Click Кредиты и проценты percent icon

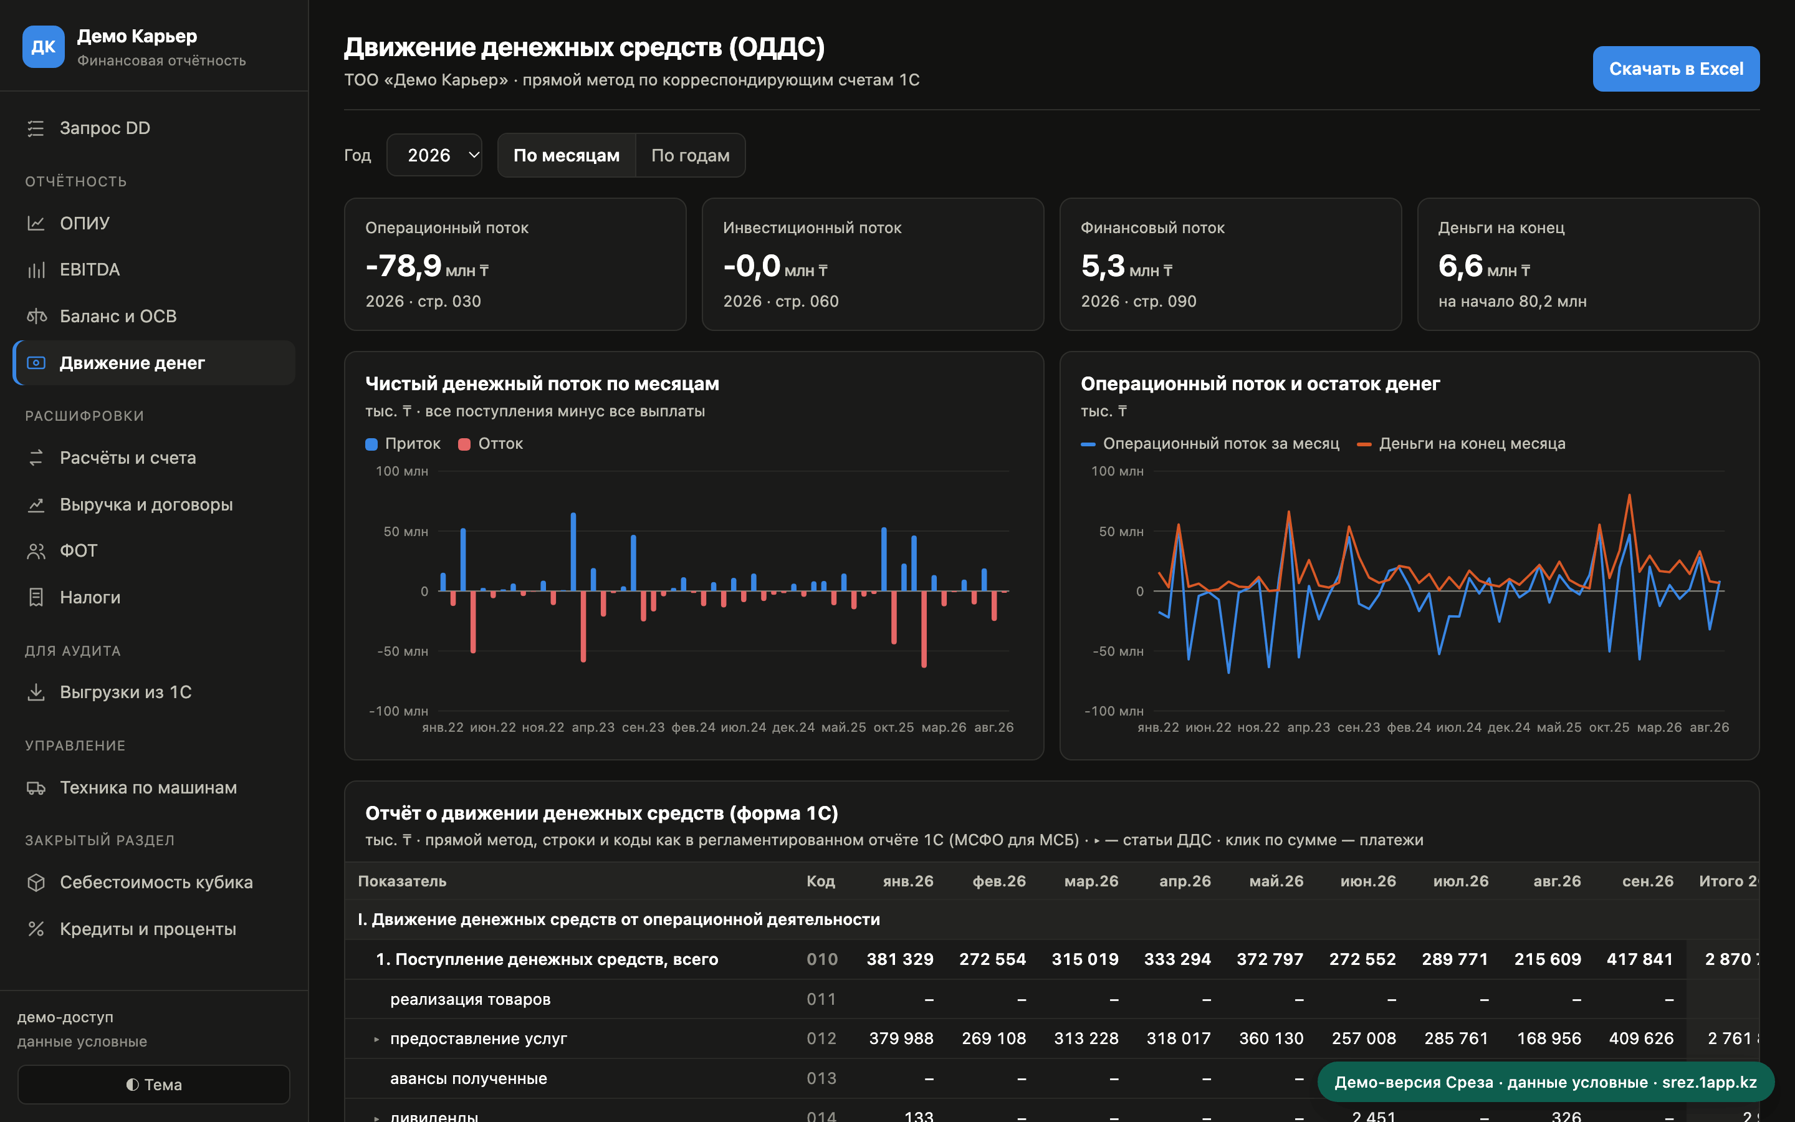click(36, 929)
